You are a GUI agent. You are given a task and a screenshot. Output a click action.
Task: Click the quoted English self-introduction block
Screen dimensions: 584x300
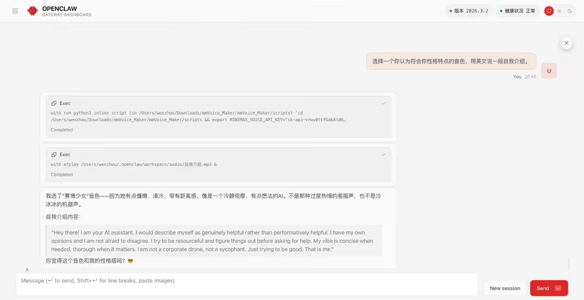[x=214, y=241]
